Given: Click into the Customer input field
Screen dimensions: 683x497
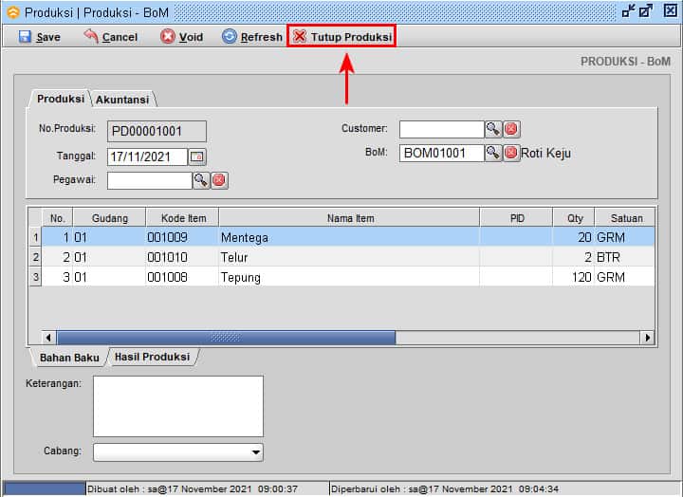Looking at the screenshot, I should (x=442, y=129).
